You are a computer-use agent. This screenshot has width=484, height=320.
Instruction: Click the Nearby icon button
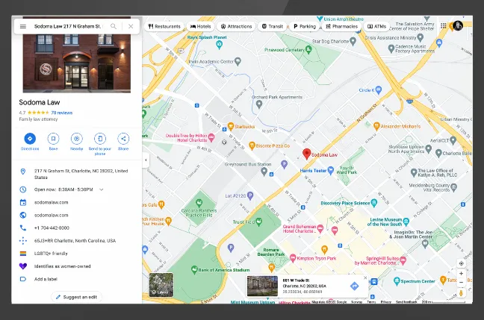76,139
